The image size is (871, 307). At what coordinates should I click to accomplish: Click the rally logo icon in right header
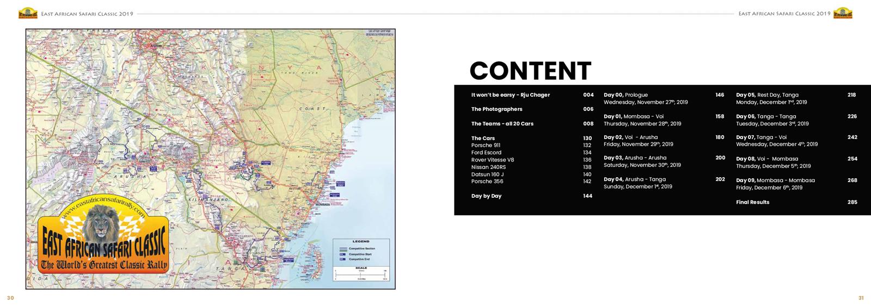(843, 14)
